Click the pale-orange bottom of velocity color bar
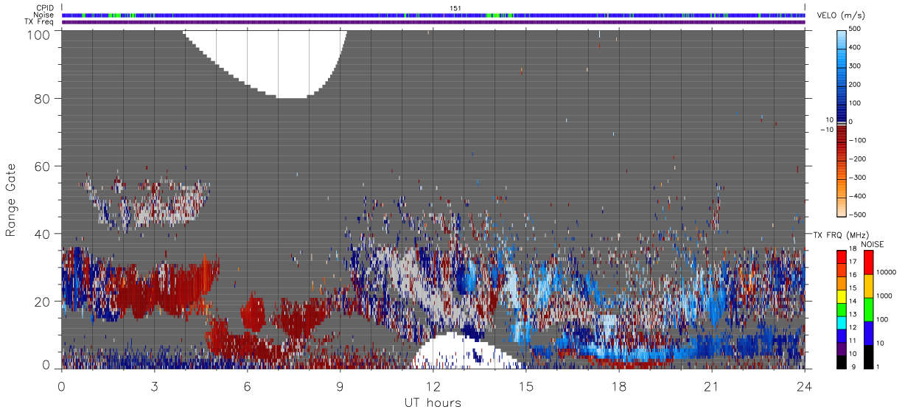 point(842,209)
